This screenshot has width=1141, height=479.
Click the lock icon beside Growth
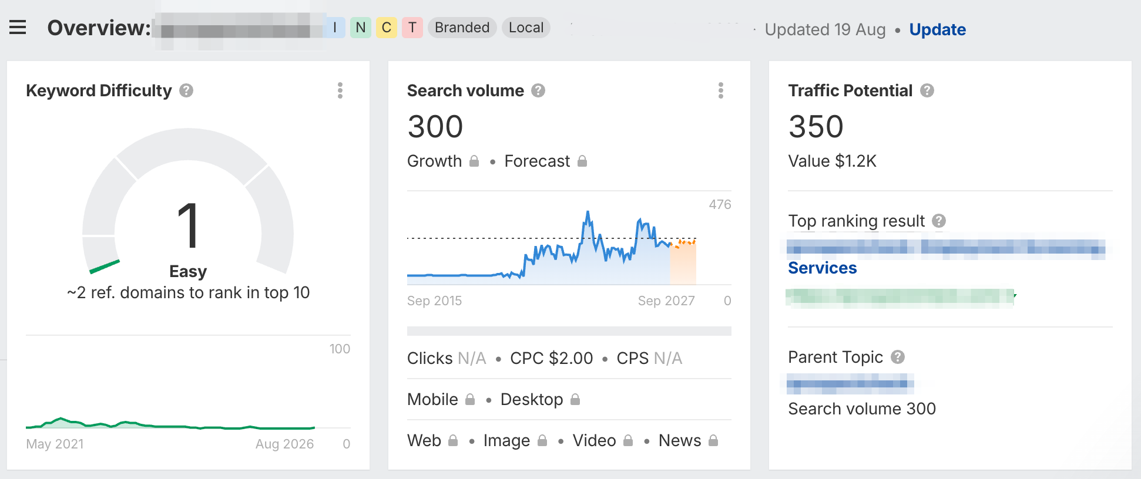point(474,161)
